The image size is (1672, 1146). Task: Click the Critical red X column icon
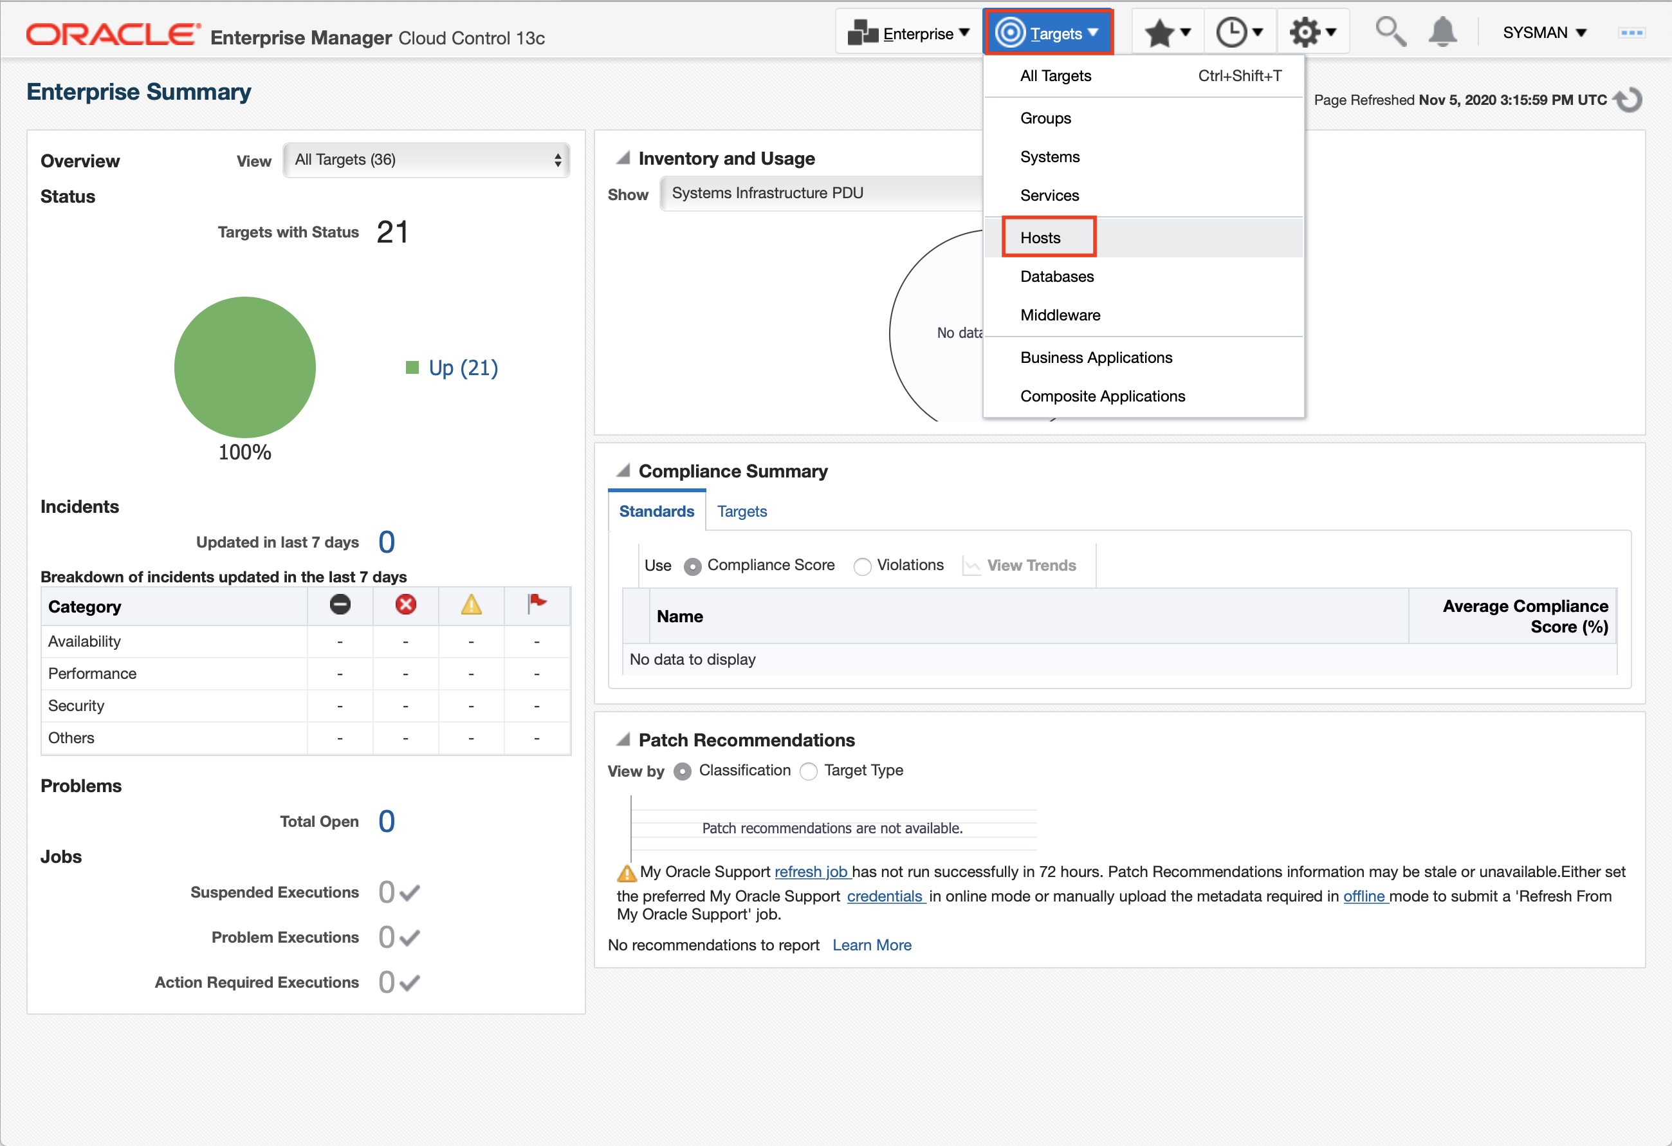406,604
